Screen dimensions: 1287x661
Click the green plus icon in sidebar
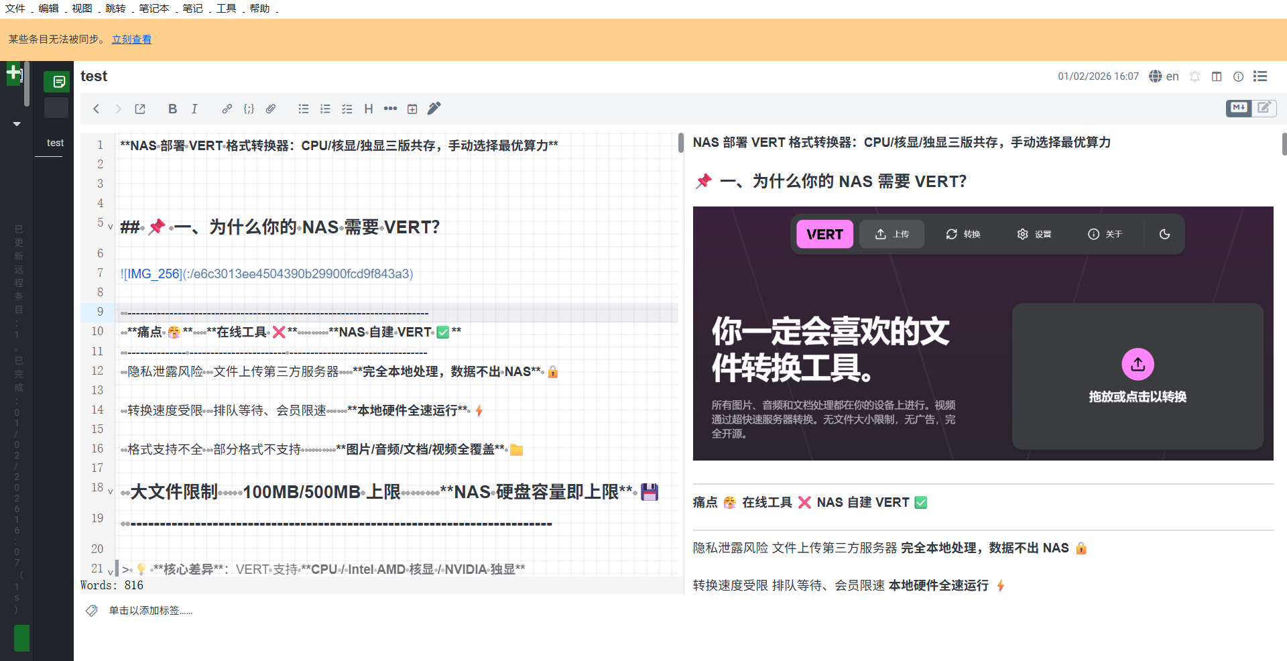(x=14, y=72)
